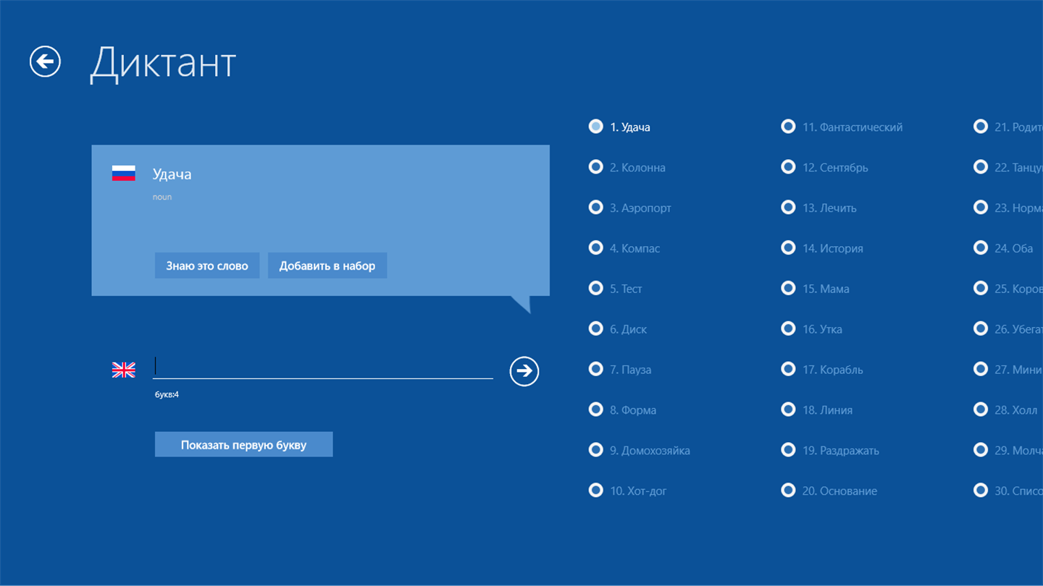Click the word Удача in the card
Screen dimensions: 1043x586
click(172, 174)
